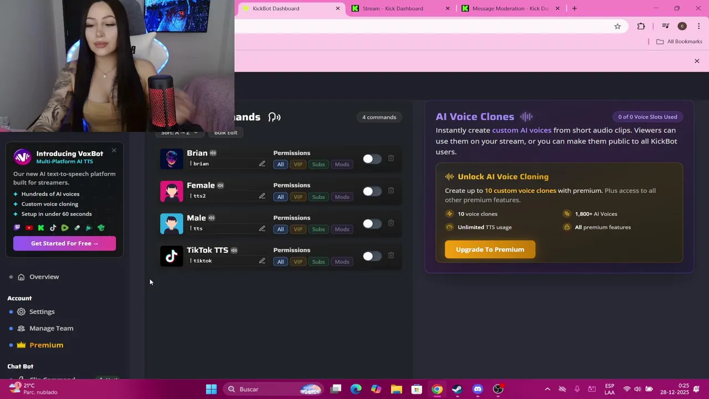Viewport: 709px width, 399px height.
Task: Open Overview in the sidebar
Action: pos(44,277)
